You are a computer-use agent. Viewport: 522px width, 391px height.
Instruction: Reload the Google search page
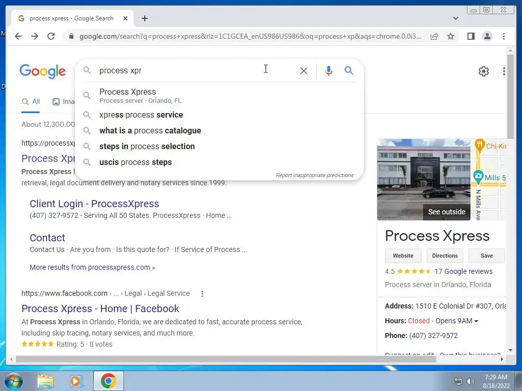(x=51, y=36)
